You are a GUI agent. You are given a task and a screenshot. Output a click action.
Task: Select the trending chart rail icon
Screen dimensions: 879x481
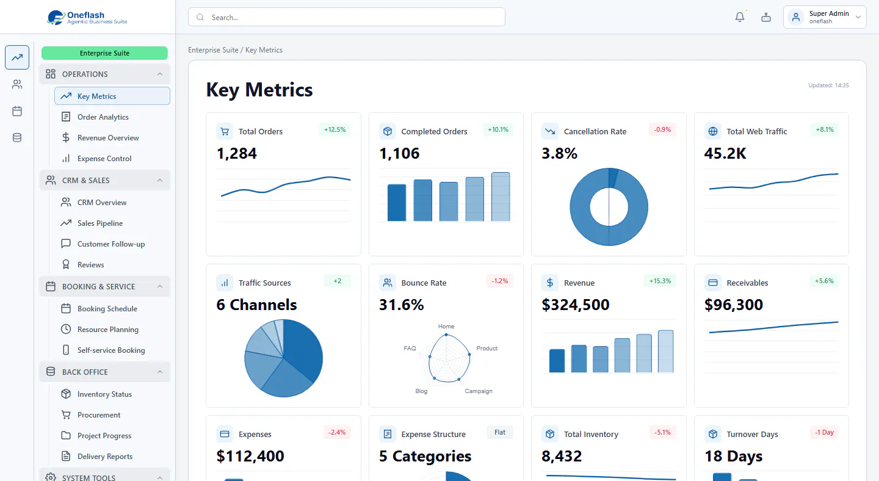point(17,57)
